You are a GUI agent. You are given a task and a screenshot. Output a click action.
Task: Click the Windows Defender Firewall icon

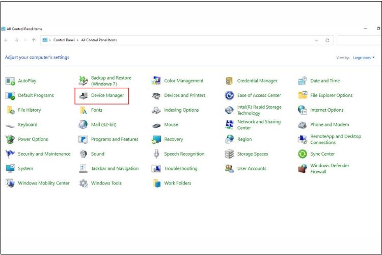tap(303, 169)
